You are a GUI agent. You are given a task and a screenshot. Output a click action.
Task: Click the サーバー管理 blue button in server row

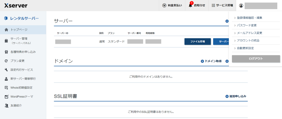(221, 41)
